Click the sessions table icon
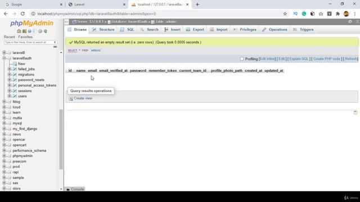 pos(15,91)
